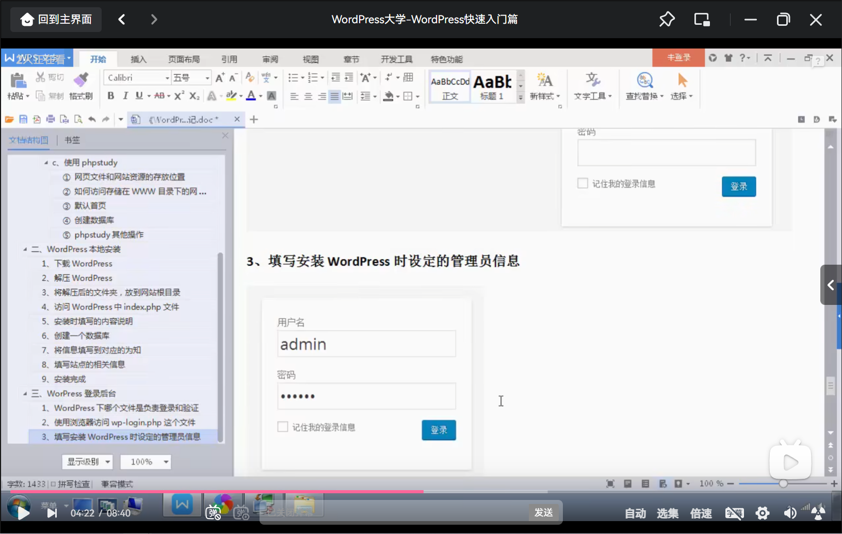Click the Find and Replace icon
842x534 pixels.
(x=645, y=80)
